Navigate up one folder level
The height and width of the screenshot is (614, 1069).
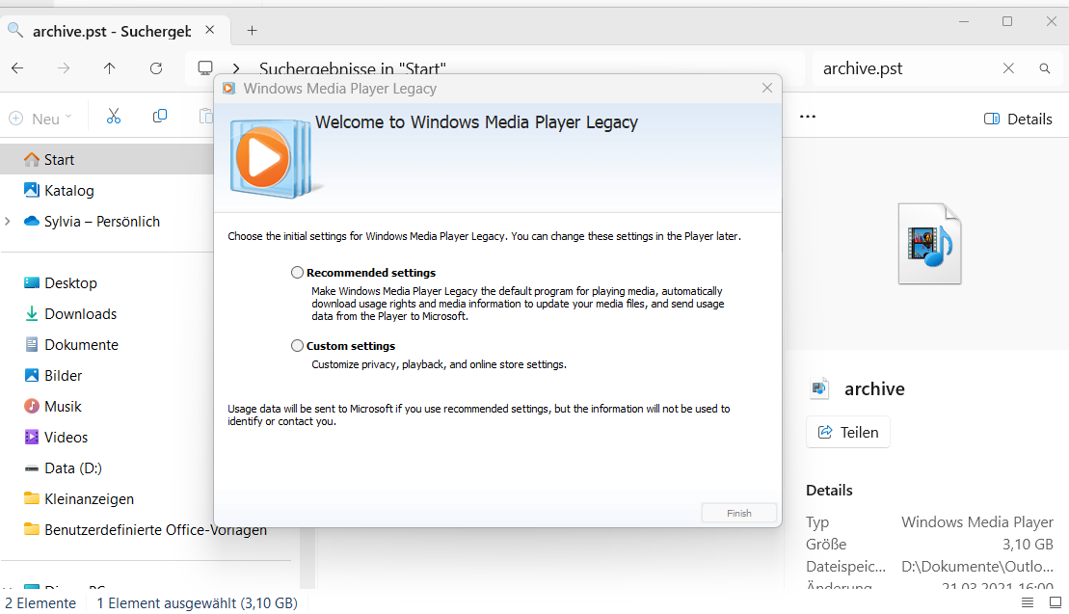110,68
